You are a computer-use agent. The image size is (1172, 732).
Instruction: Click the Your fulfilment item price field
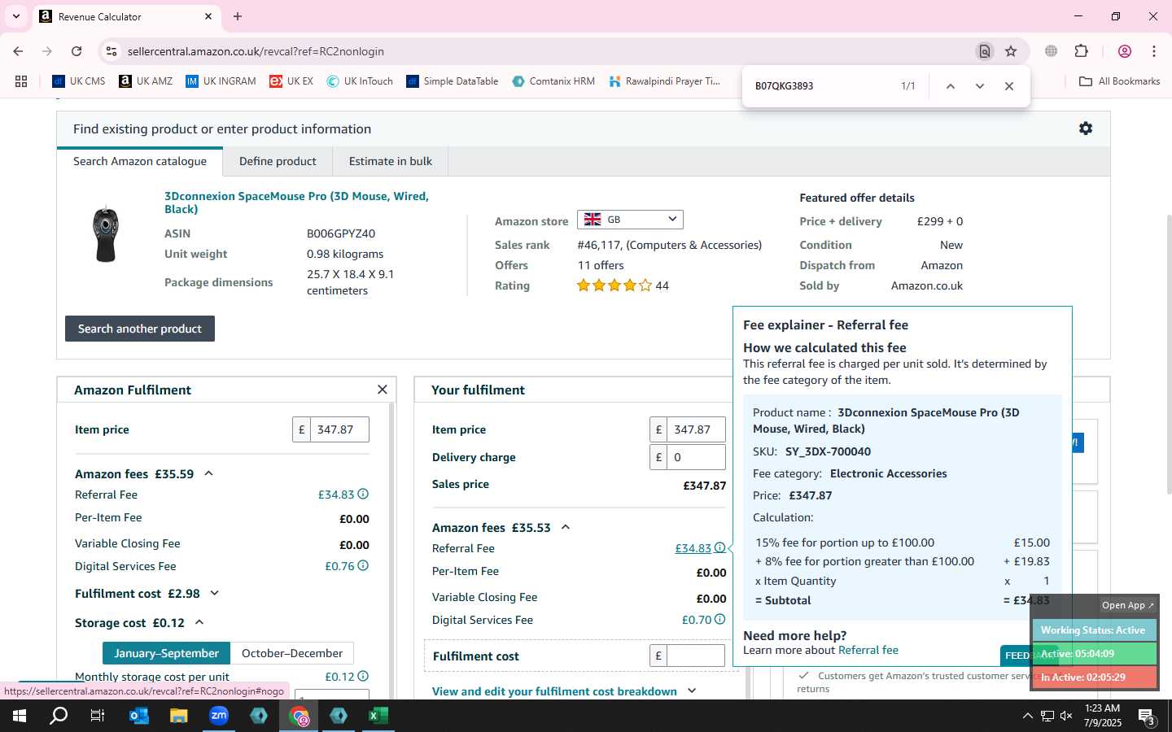(x=696, y=429)
